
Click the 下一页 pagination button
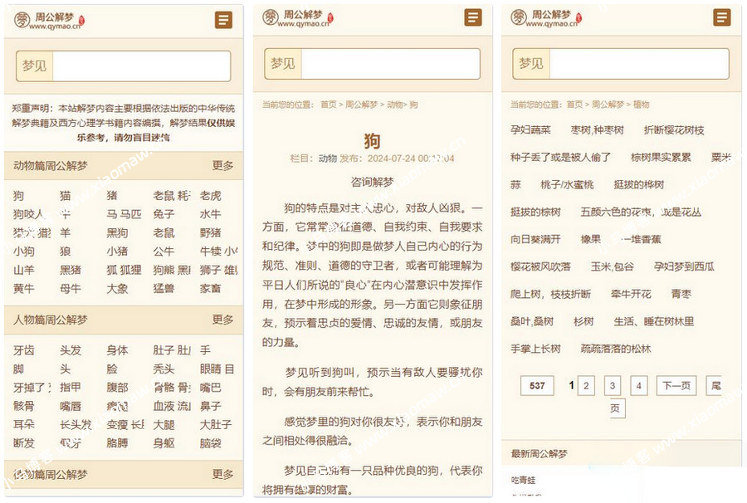pos(676,386)
